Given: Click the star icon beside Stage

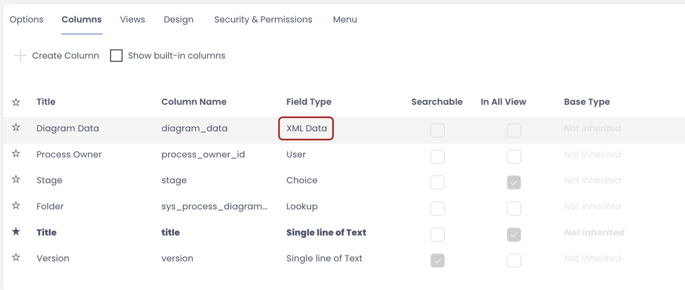Looking at the screenshot, I should point(16,179).
